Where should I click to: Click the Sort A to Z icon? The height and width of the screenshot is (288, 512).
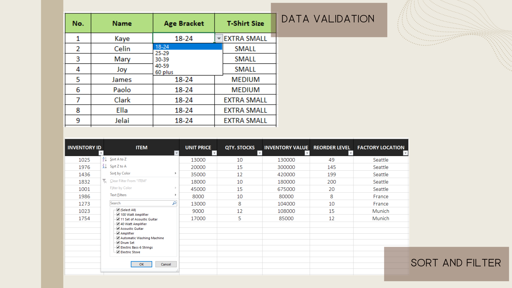(x=105, y=159)
